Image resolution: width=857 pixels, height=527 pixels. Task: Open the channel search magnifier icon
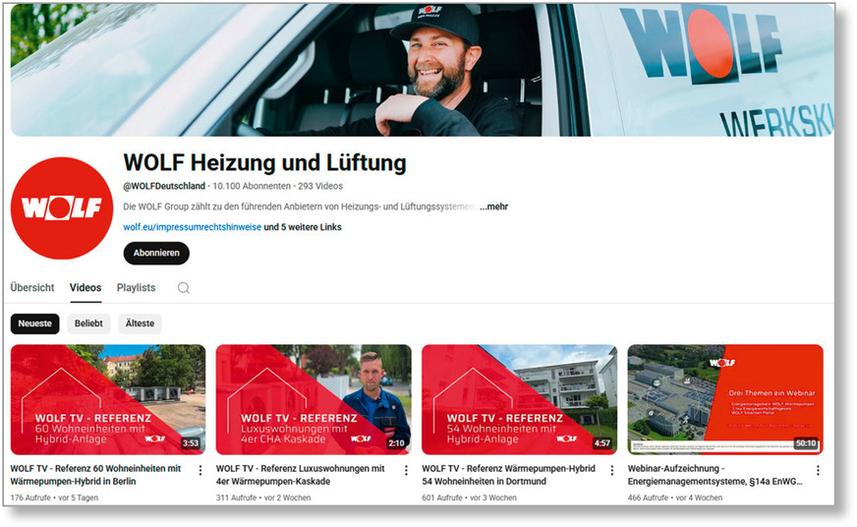pyautogui.click(x=184, y=288)
